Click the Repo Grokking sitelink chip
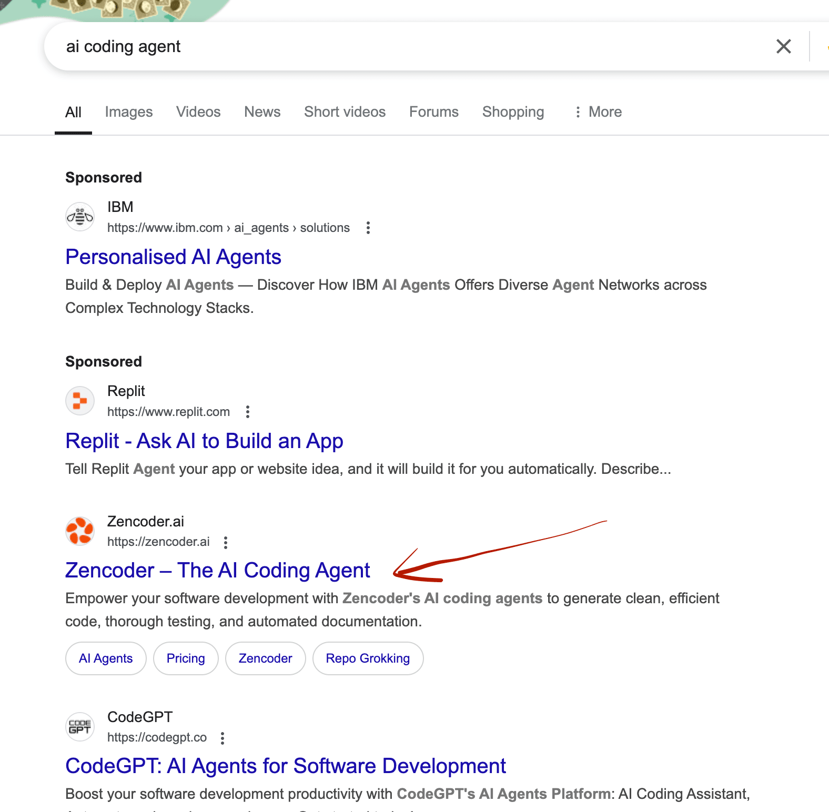This screenshot has height=812, width=829. 368,658
